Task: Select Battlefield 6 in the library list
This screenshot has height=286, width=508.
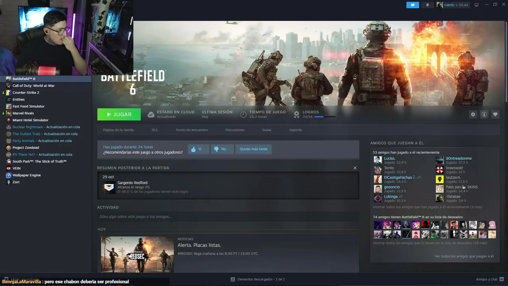Action: point(46,79)
